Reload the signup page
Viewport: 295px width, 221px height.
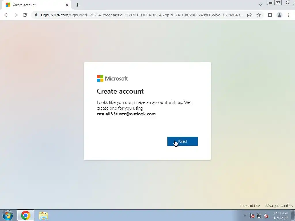tap(25, 15)
